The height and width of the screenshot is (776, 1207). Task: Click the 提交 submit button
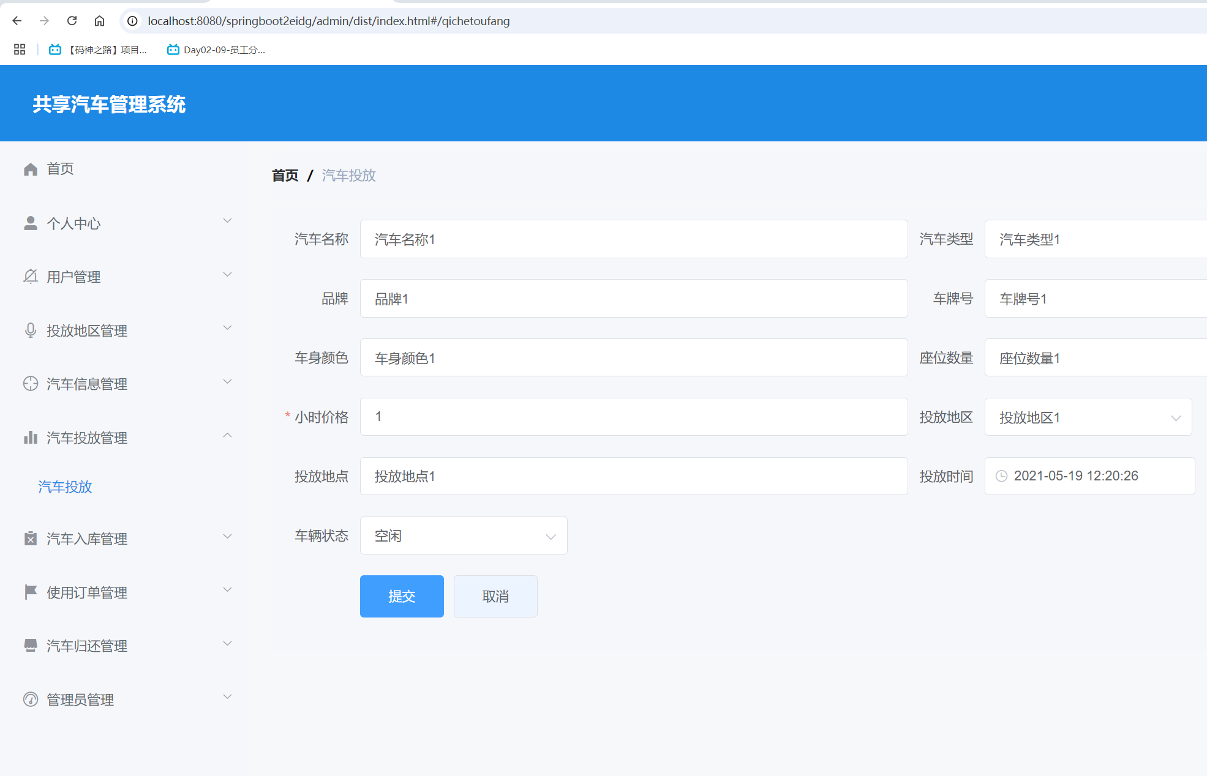(x=402, y=597)
